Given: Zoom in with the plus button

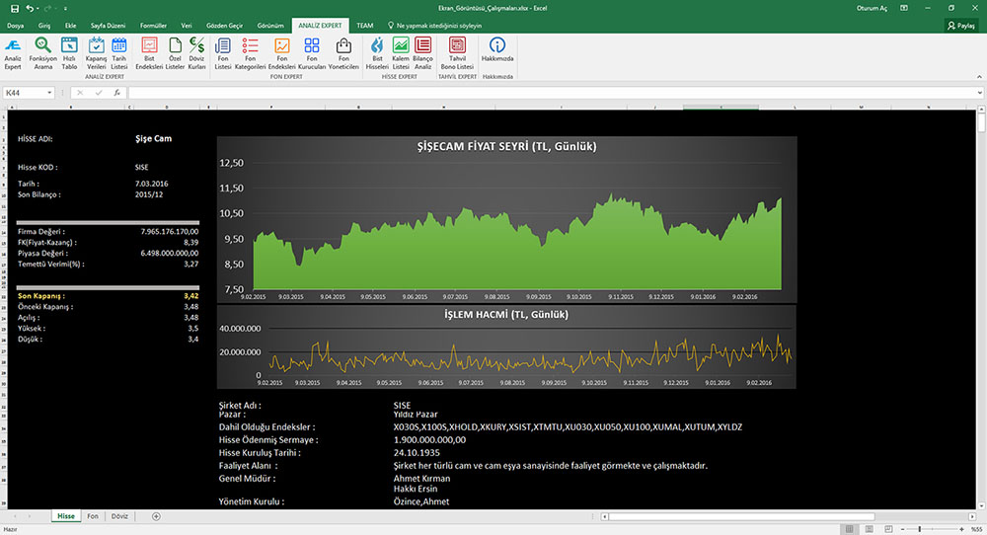Looking at the screenshot, I should point(962,529).
